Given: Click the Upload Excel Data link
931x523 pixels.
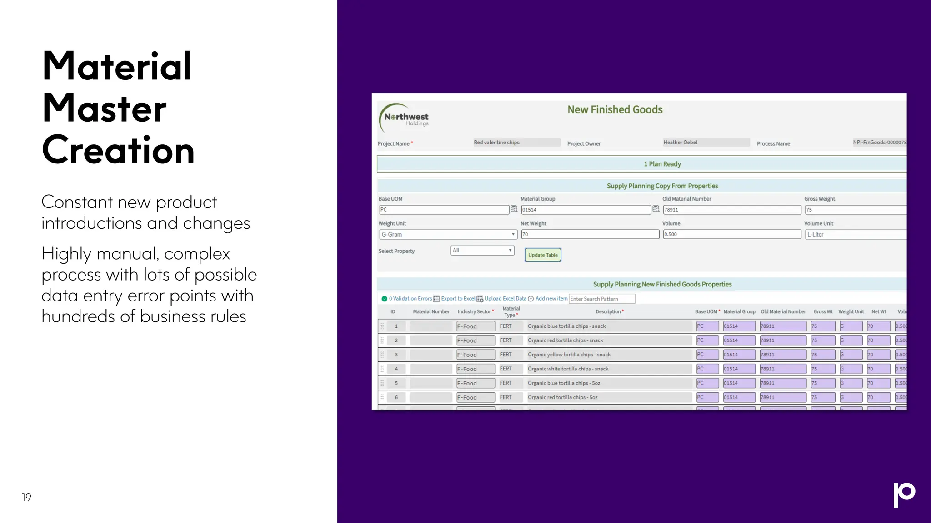Looking at the screenshot, I should click(505, 299).
